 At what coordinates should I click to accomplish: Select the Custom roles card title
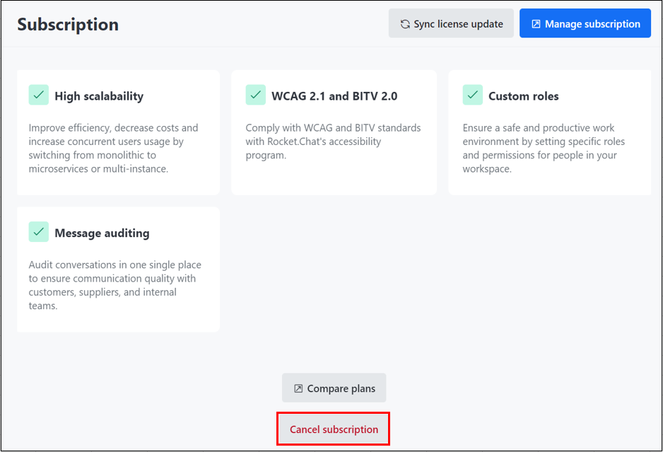click(524, 96)
